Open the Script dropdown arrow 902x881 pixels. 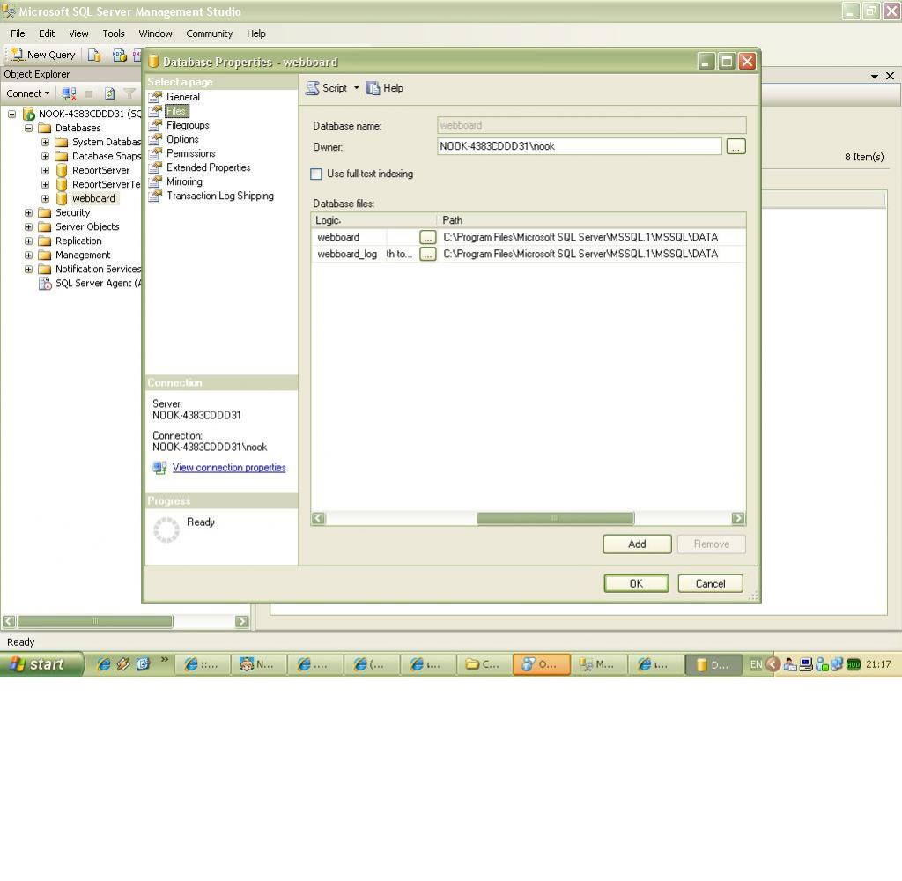pos(356,88)
